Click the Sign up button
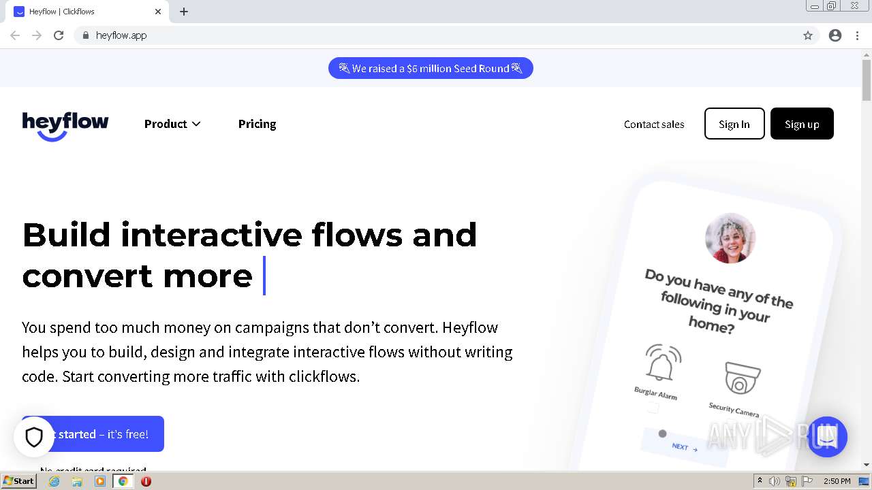The width and height of the screenshot is (872, 490). click(802, 124)
